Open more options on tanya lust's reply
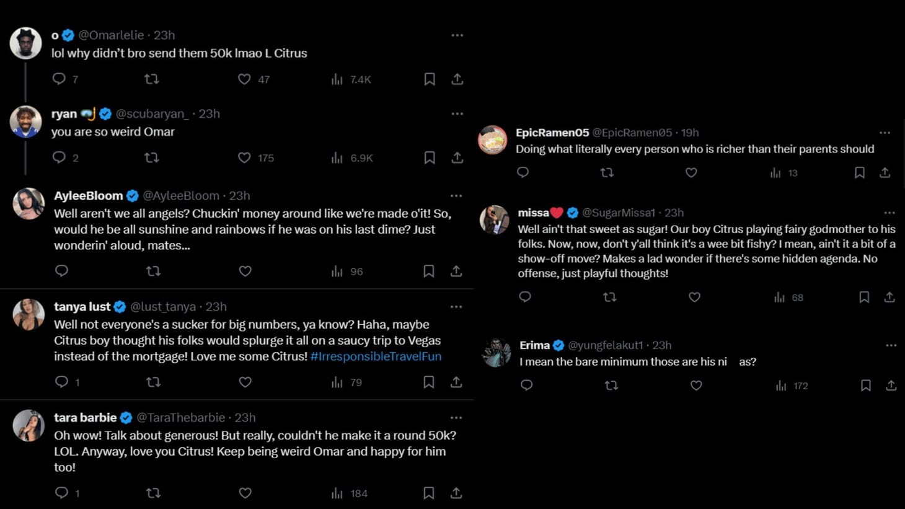Screen dimensions: 905x509 457,306
